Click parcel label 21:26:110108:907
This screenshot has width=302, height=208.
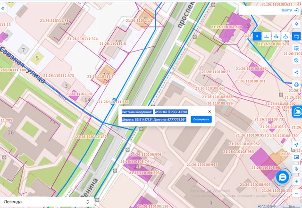[x=255, y=185]
